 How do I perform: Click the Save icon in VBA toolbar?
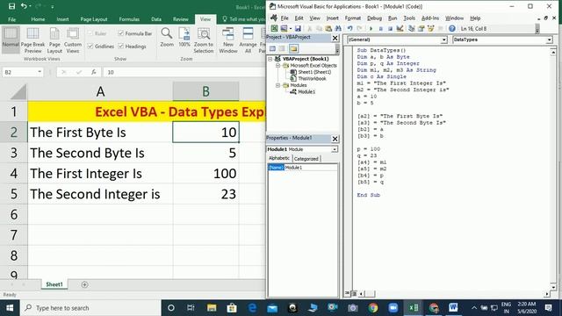pos(298,29)
